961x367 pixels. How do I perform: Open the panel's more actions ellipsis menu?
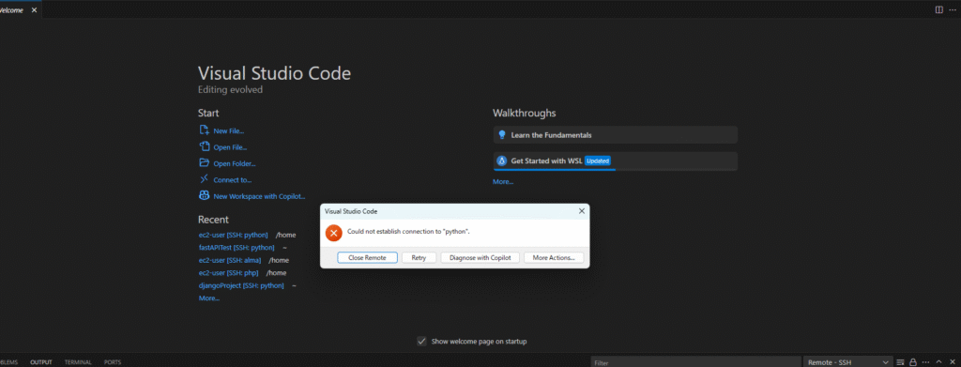tap(925, 362)
